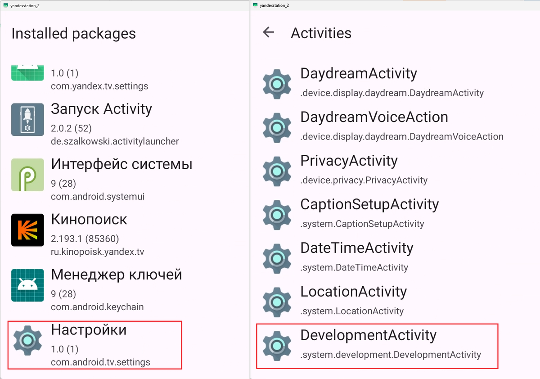Viewport: 540px width, 379px height.
Task: Click the gear icon beside DaydreamVoiceAction
Action: click(277, 127)
